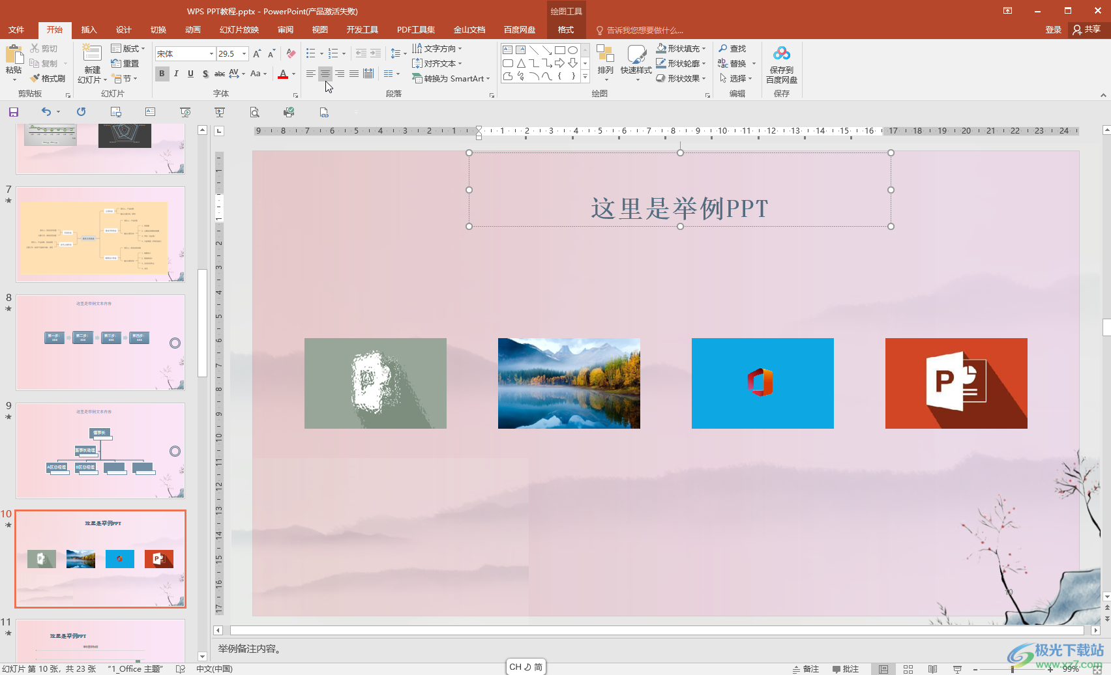Align text to the right

(340, 74)
